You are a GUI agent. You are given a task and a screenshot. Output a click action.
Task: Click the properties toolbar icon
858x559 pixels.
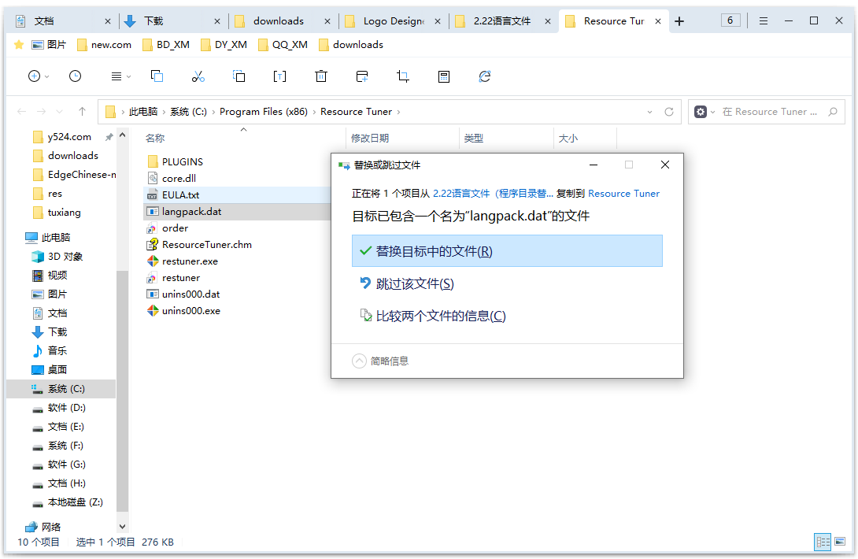[444, 76]
